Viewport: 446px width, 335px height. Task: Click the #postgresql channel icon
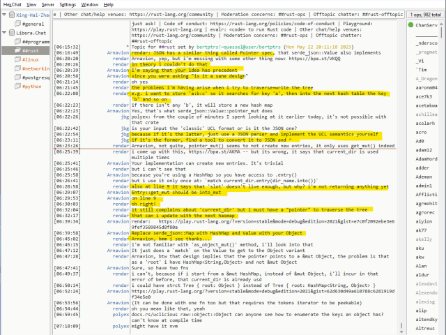(17, 78)
